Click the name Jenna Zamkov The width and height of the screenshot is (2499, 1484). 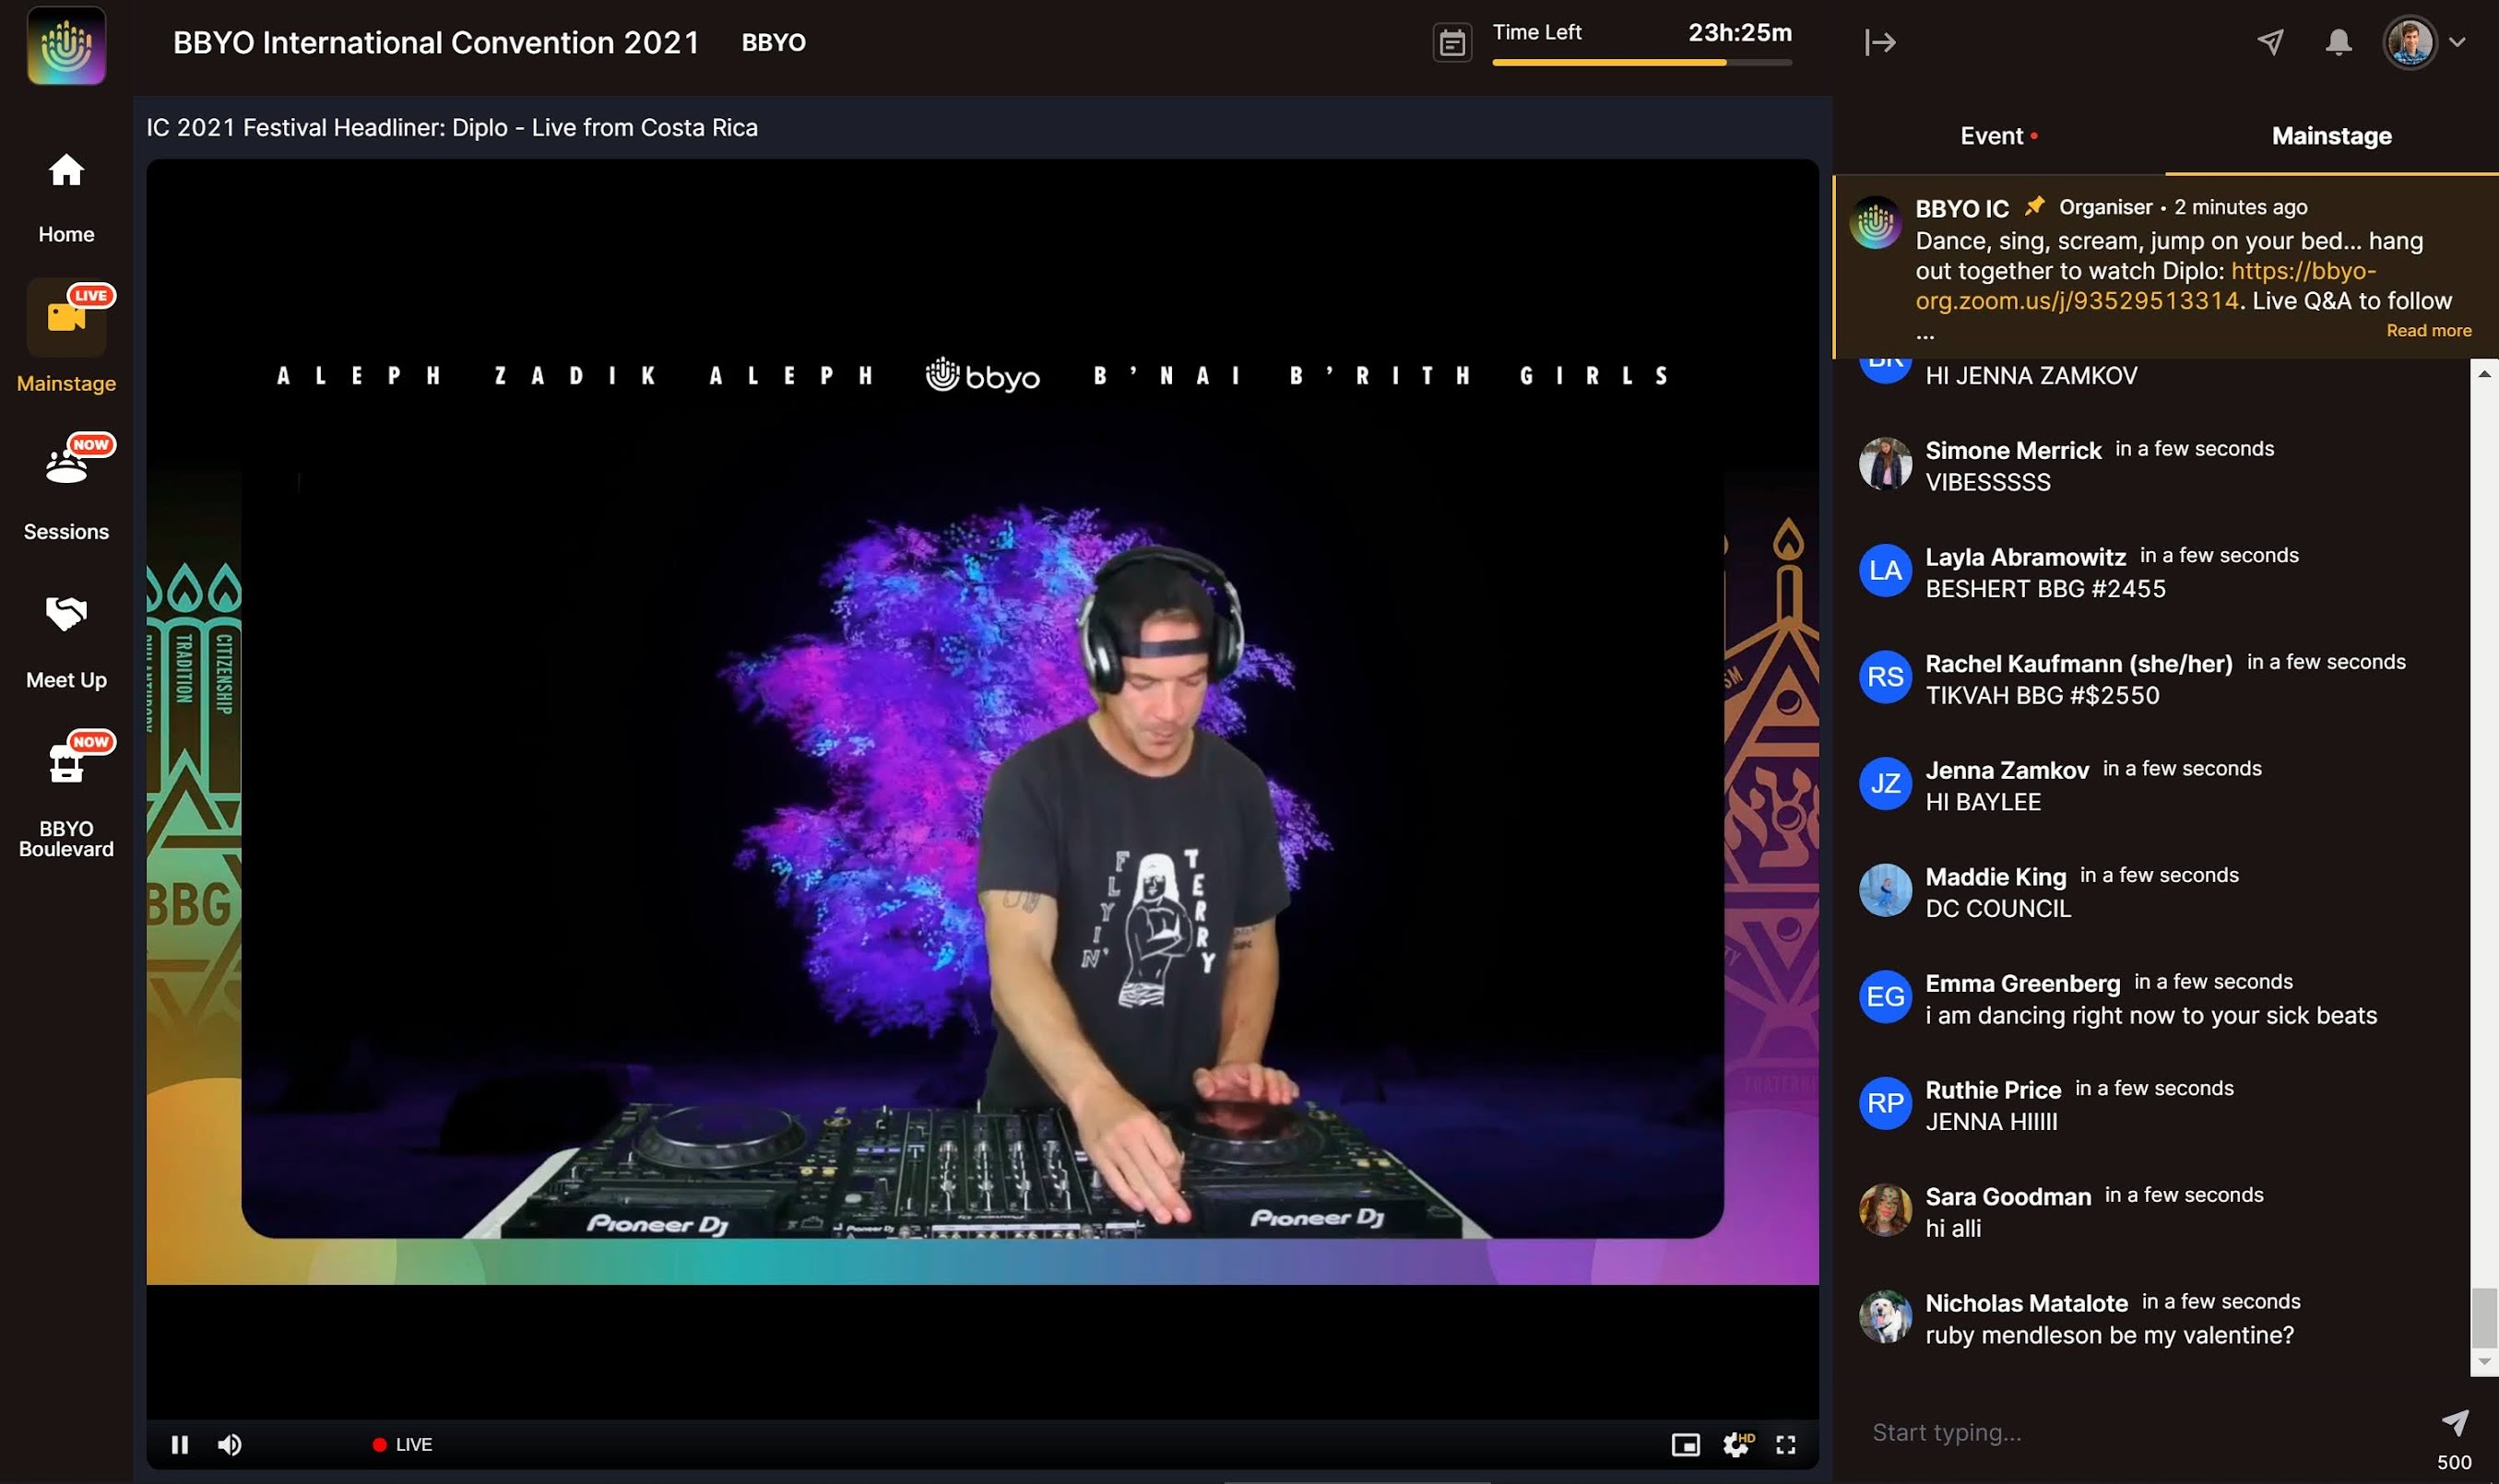click(2007, 770)
